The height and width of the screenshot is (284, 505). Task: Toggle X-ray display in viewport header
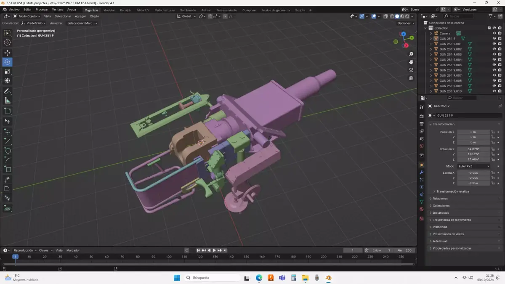[385, 16]
